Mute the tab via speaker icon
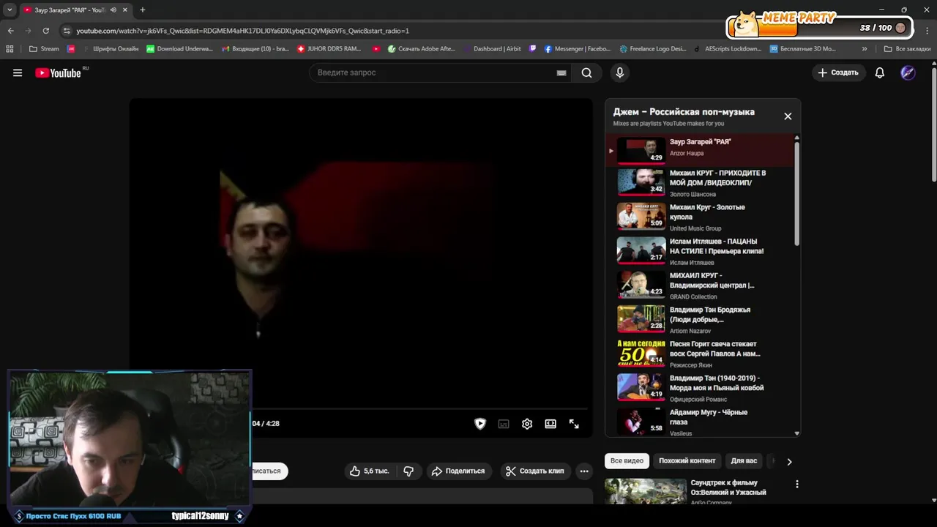 click(113, 10)
